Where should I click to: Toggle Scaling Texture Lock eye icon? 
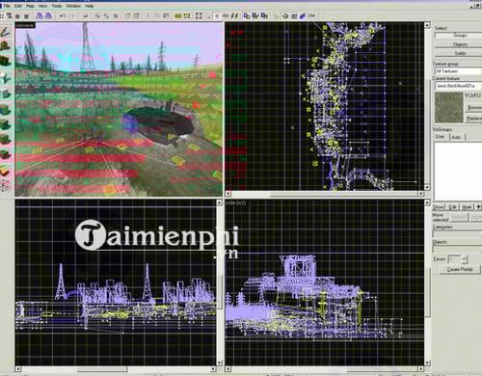click(226, 15)
